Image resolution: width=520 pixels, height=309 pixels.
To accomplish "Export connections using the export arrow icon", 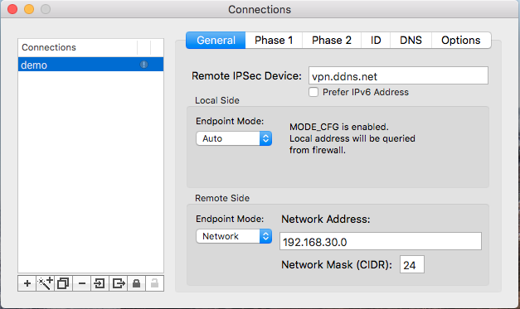I will (x=118, y=283).
